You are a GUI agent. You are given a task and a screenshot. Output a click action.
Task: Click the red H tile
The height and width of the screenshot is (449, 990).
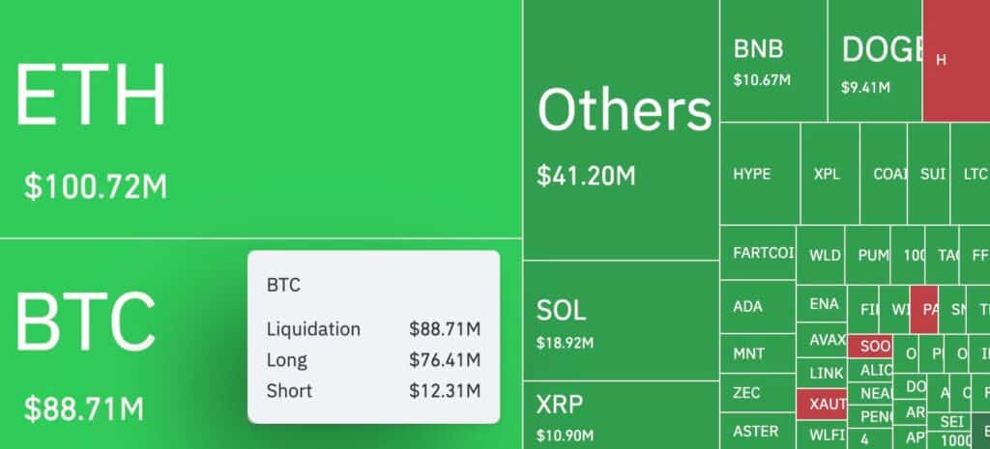pyautogui.click(x=955, y=60)
